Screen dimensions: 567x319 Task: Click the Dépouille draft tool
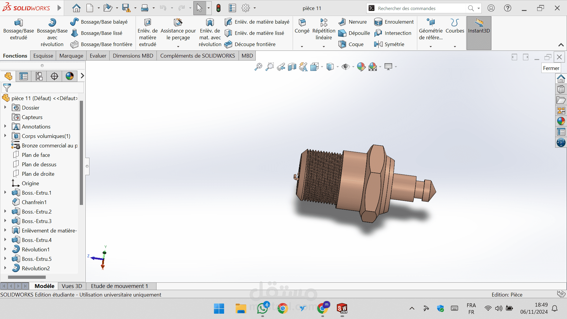pos(354,33)
